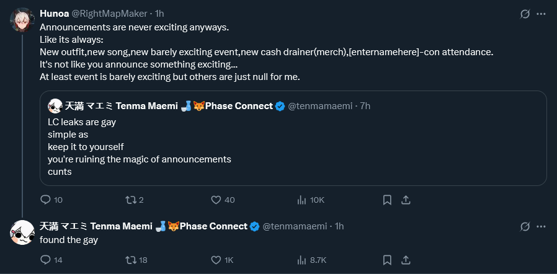Open @RightMapMaker handle link
The height and width of the screenshot is (274, 557).
110,13
